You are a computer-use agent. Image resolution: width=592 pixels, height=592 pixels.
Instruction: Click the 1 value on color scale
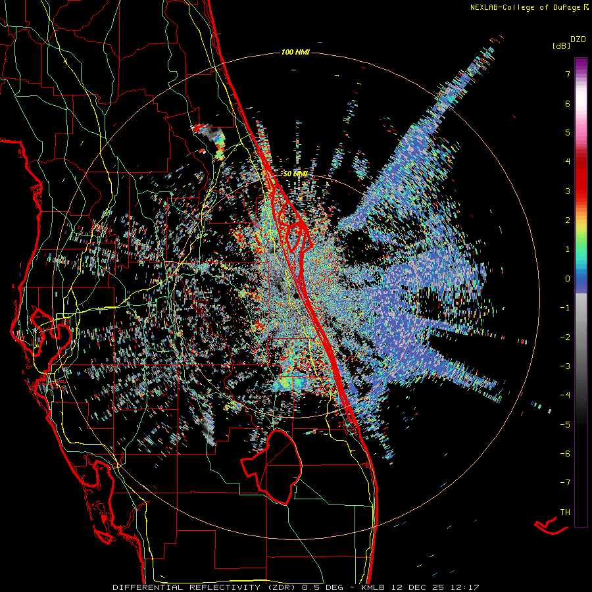click(x=568, y=249)
